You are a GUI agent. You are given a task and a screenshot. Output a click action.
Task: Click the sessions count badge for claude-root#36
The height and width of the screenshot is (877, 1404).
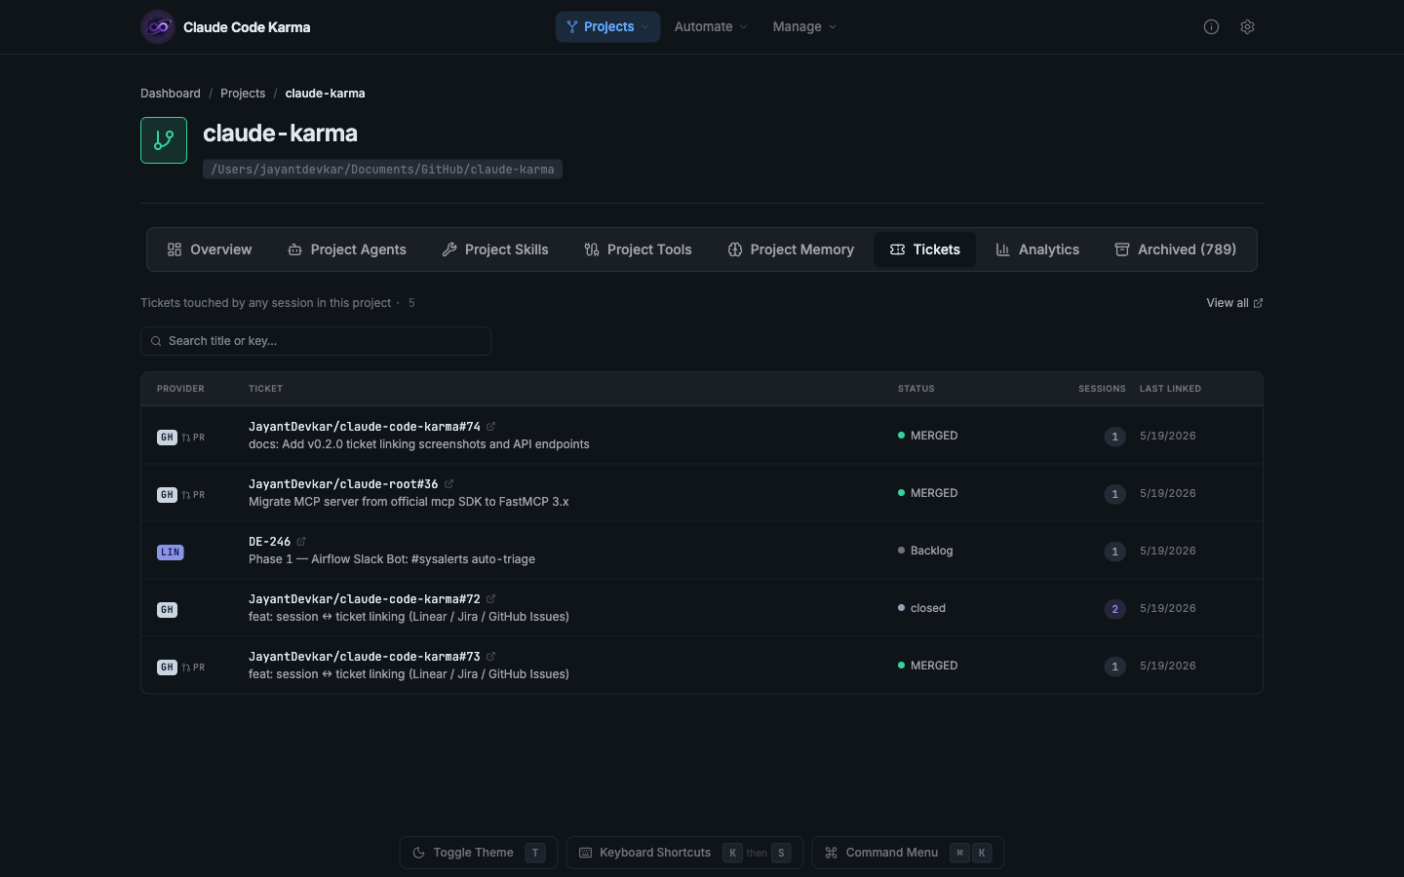[x=1114, y=494]
